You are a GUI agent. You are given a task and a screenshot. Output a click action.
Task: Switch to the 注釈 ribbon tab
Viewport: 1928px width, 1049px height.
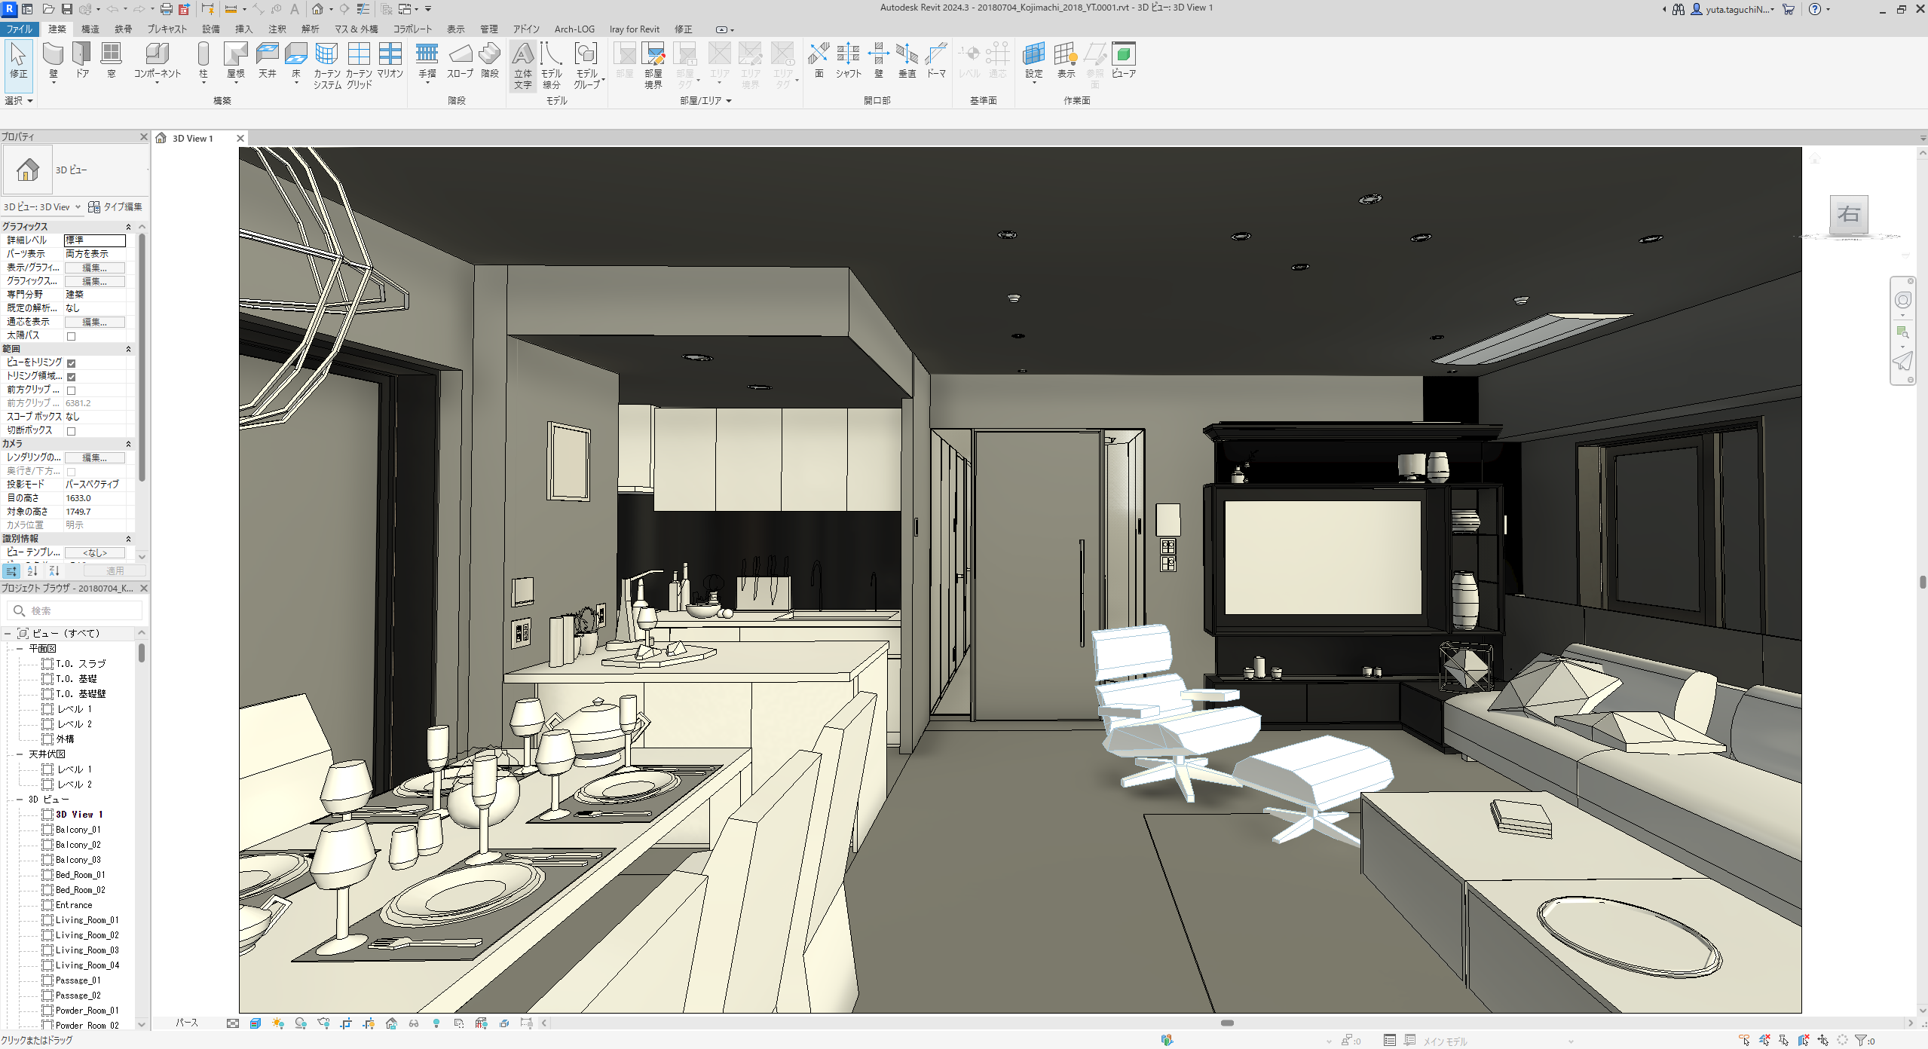point(277,29)
